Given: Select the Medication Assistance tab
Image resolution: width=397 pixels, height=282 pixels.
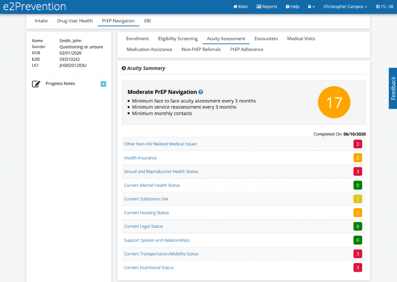Looking at the screenshot, I should [x=149, y=50].
